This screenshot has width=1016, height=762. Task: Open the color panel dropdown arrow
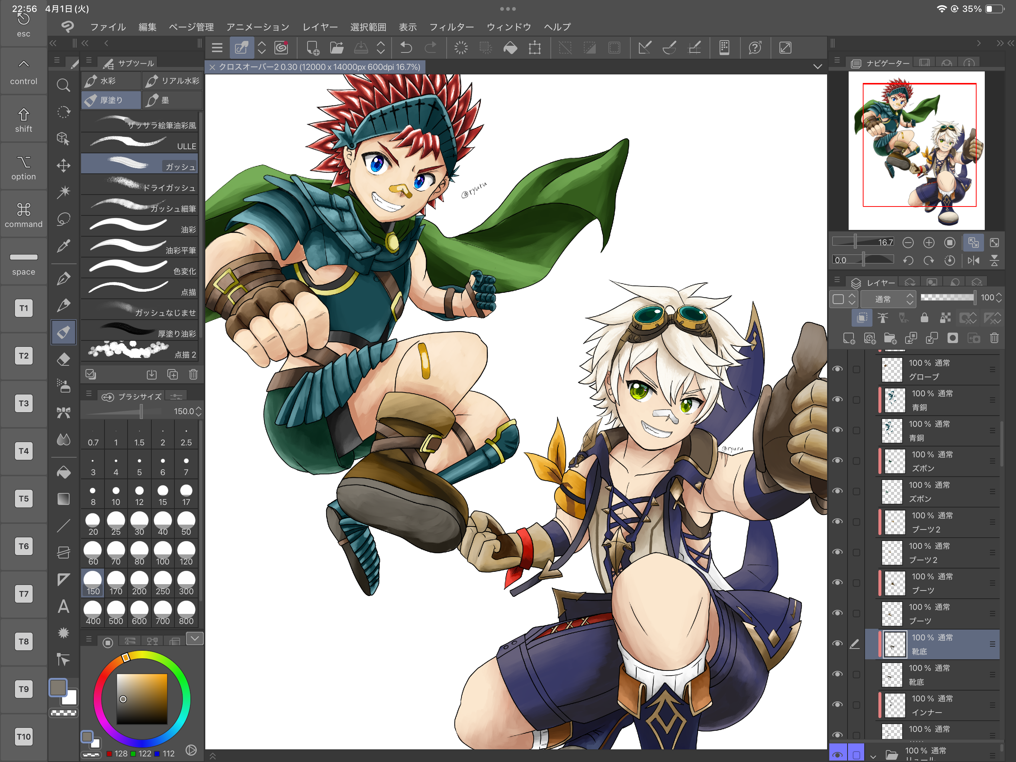[195, 638]
